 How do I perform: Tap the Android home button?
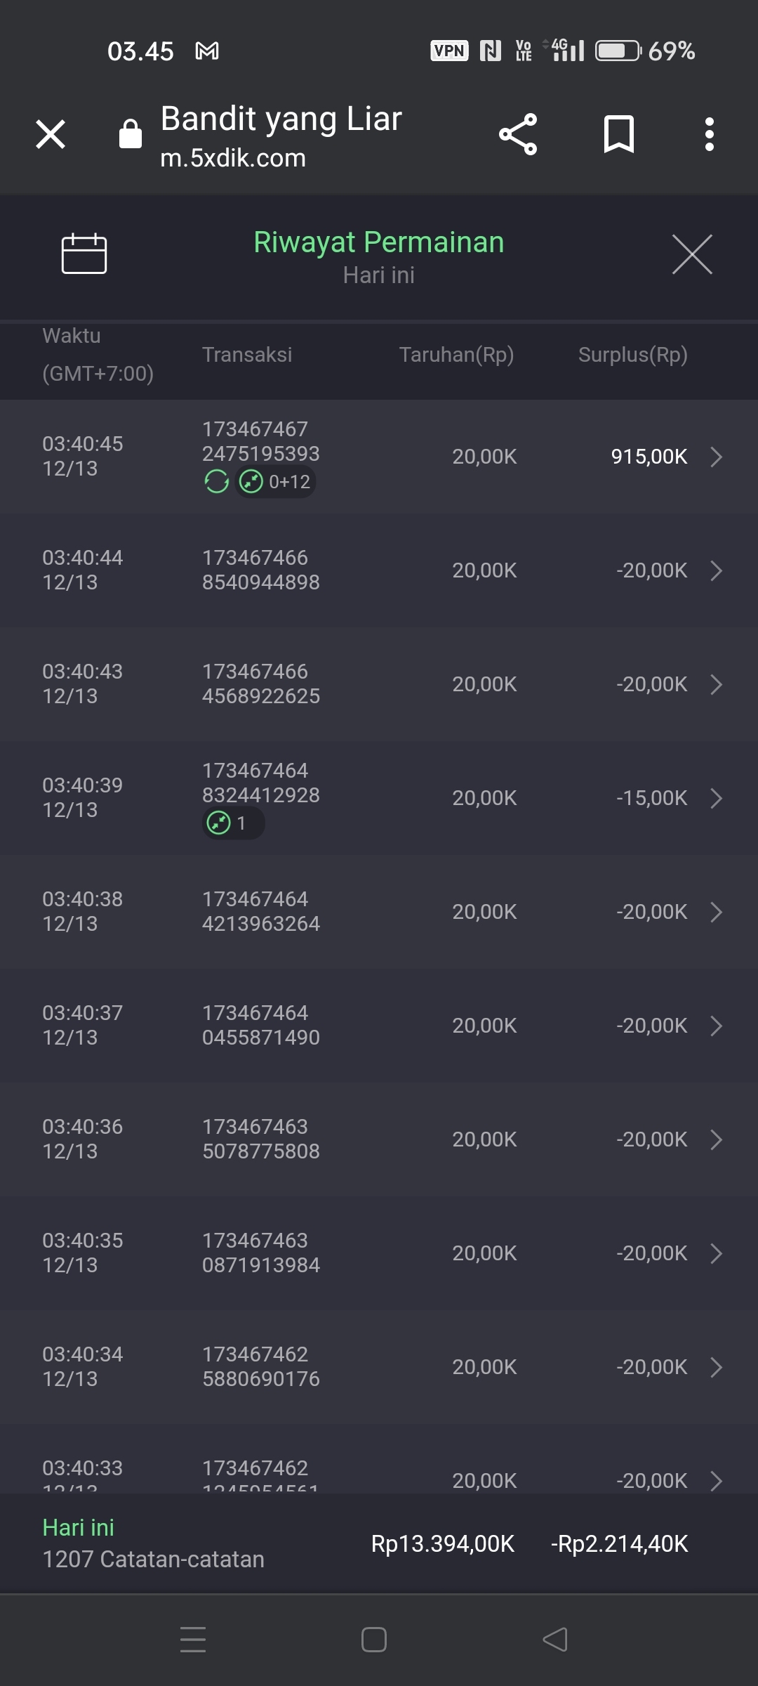pyautogui.click(x=373, y=1640)
